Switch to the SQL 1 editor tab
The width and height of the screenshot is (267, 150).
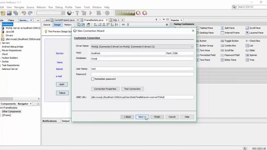(116, 20)
